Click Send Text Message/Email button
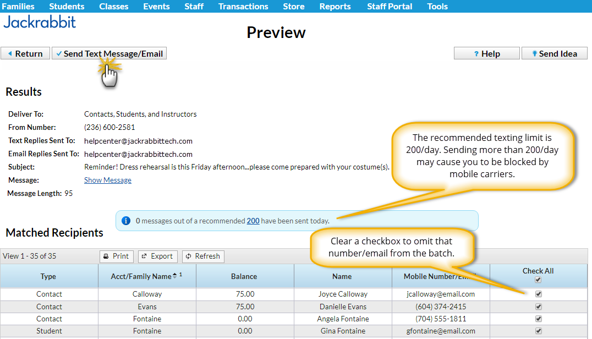This screenshot has height=339, width=592. tap(109, 53)
